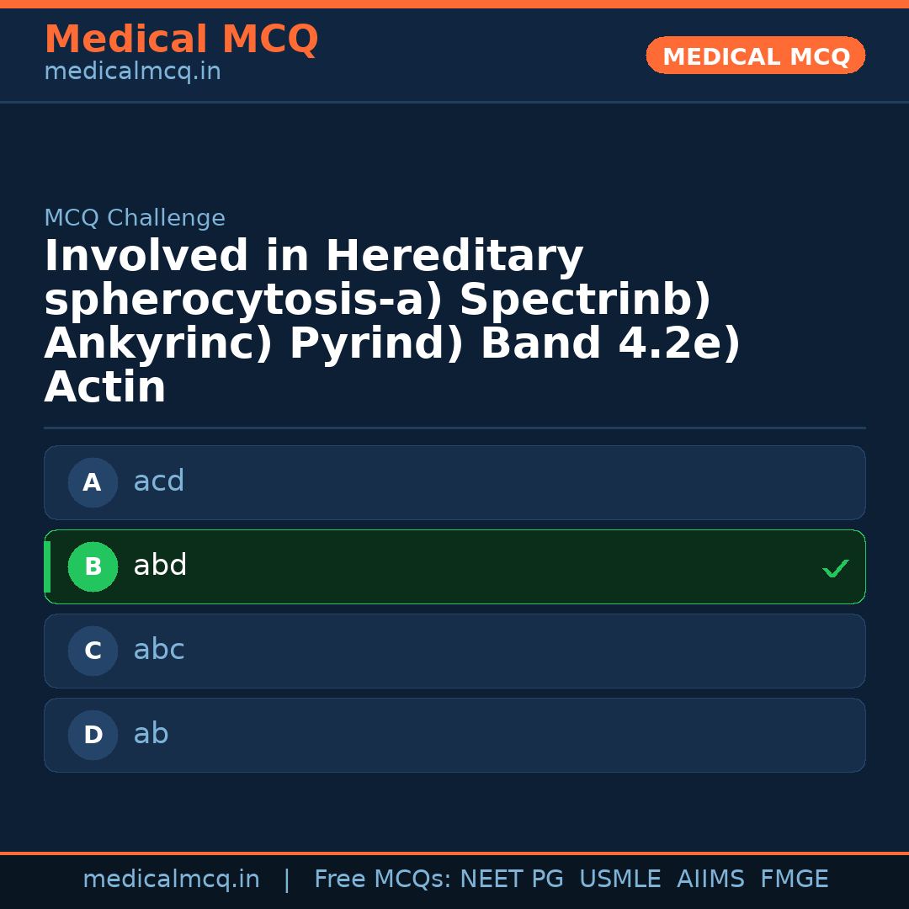This screenshot has width=909, height=909.
Task: Click the green checkmark on answer B
Action: [836, 568]
